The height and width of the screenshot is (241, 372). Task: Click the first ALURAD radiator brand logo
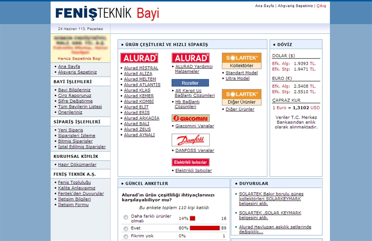(139, 58)
